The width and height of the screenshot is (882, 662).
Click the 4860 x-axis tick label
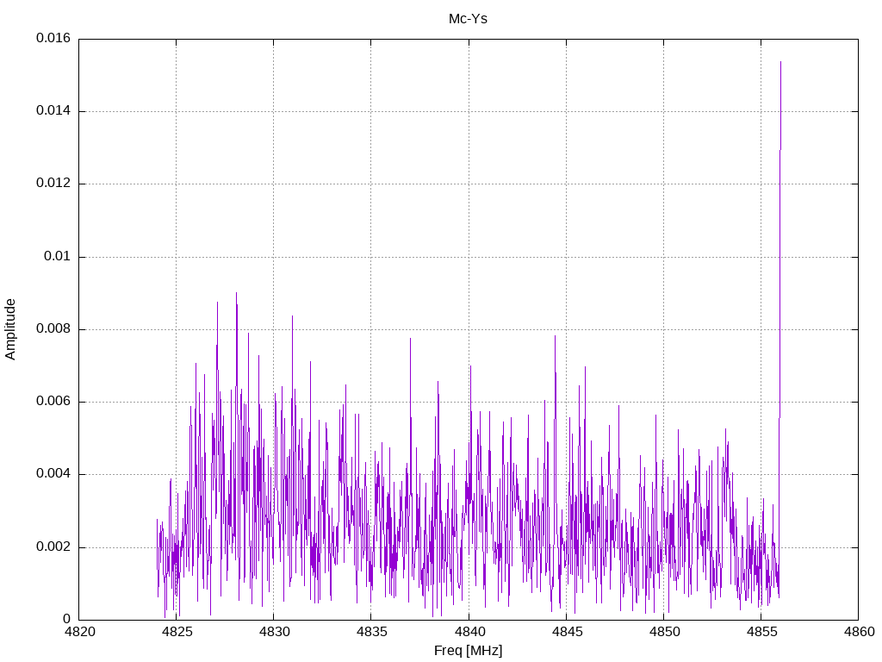pyautogui.click(x=859, y=632)
